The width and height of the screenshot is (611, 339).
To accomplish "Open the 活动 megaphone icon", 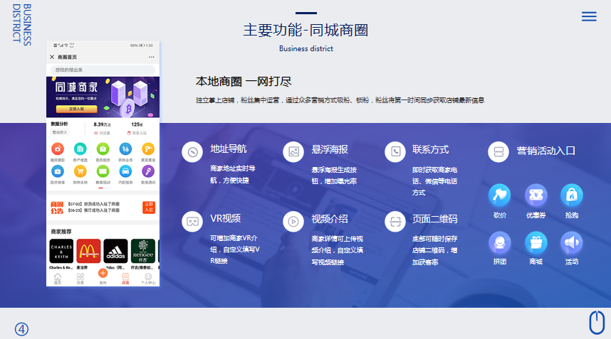I will [x=572, y=242].
